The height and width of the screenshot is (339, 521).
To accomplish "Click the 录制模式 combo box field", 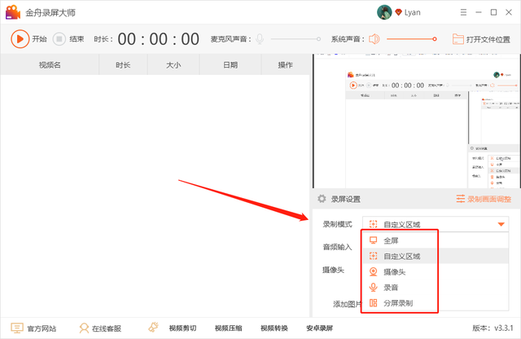I will [436, 224].
